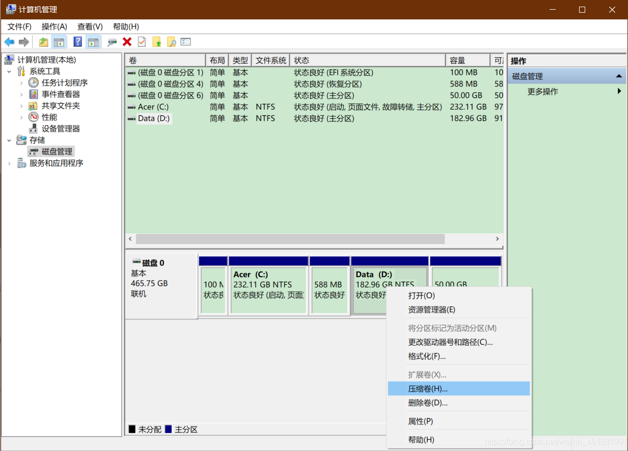
Task: Toggle the Show/Hide Console Tree icon
Action: pos(59,42)
